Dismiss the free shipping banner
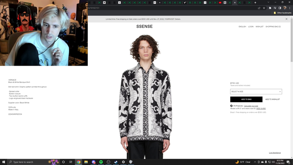This screenshot has width=293, height=165. [287, 19]
